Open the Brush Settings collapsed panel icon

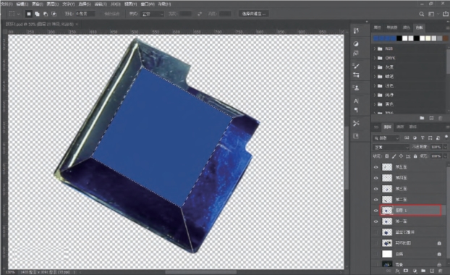[x=356, y=75]
